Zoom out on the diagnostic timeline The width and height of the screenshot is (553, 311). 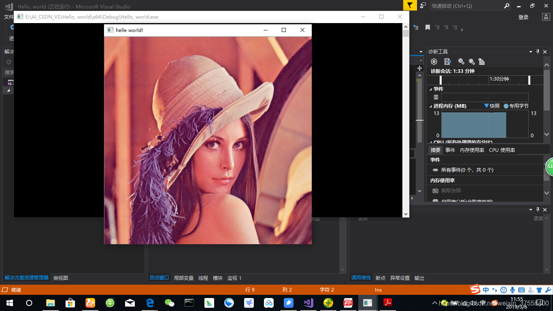(472, 62)
